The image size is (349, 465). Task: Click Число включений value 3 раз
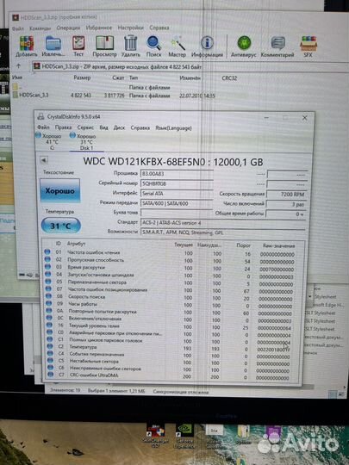click(x=286, y=204)
